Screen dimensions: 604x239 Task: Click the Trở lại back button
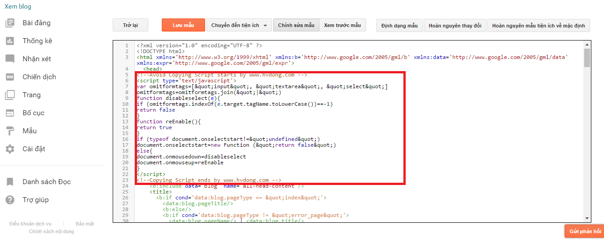[130, 25]
